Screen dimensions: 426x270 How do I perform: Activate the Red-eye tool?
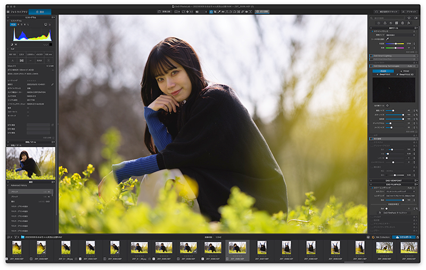click(x=247, y=12)
